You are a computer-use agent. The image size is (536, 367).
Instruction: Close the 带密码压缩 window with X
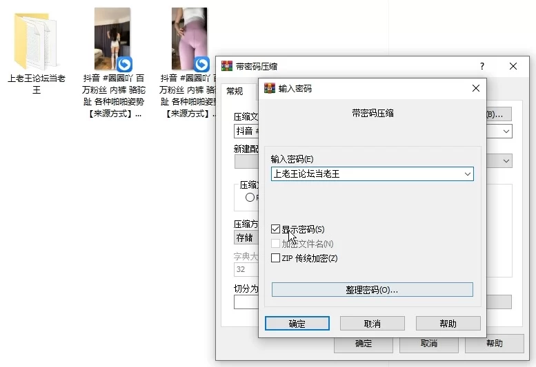tap(513, 67)
